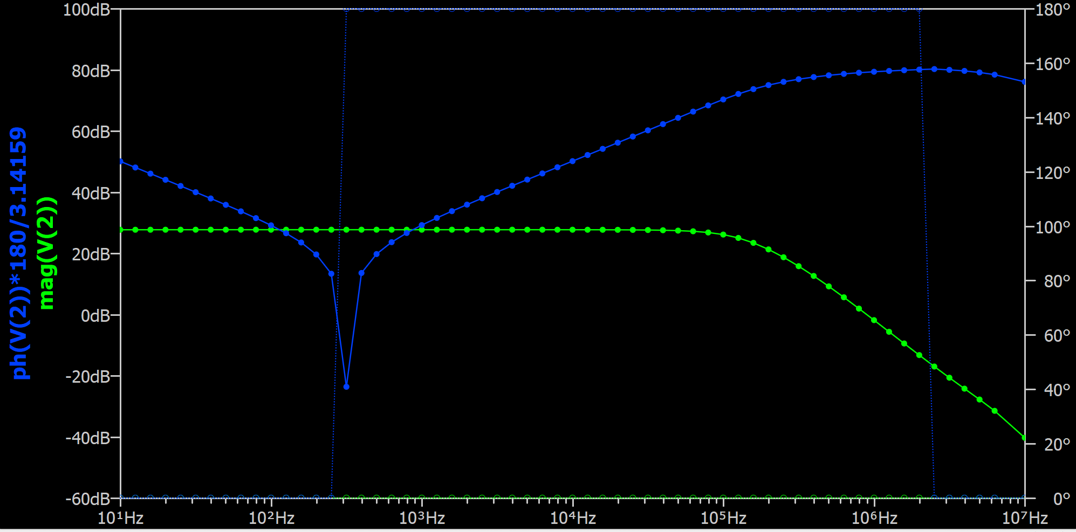The image size is (1076, 532).
Task: Click the 100dB left axis label
Action: point(86,10)
